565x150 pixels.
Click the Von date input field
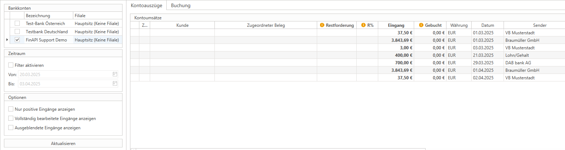coord(65,74)
